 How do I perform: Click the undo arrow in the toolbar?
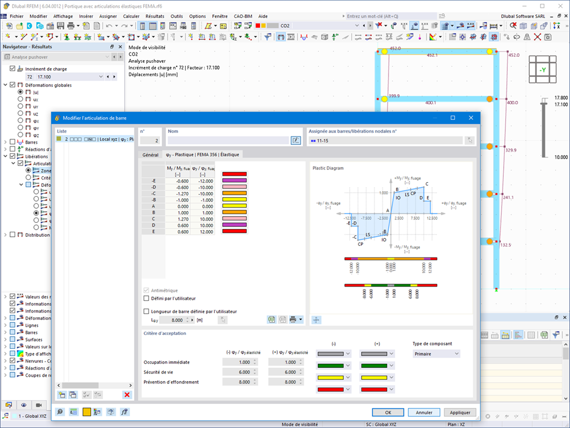(x=109, y=26)
